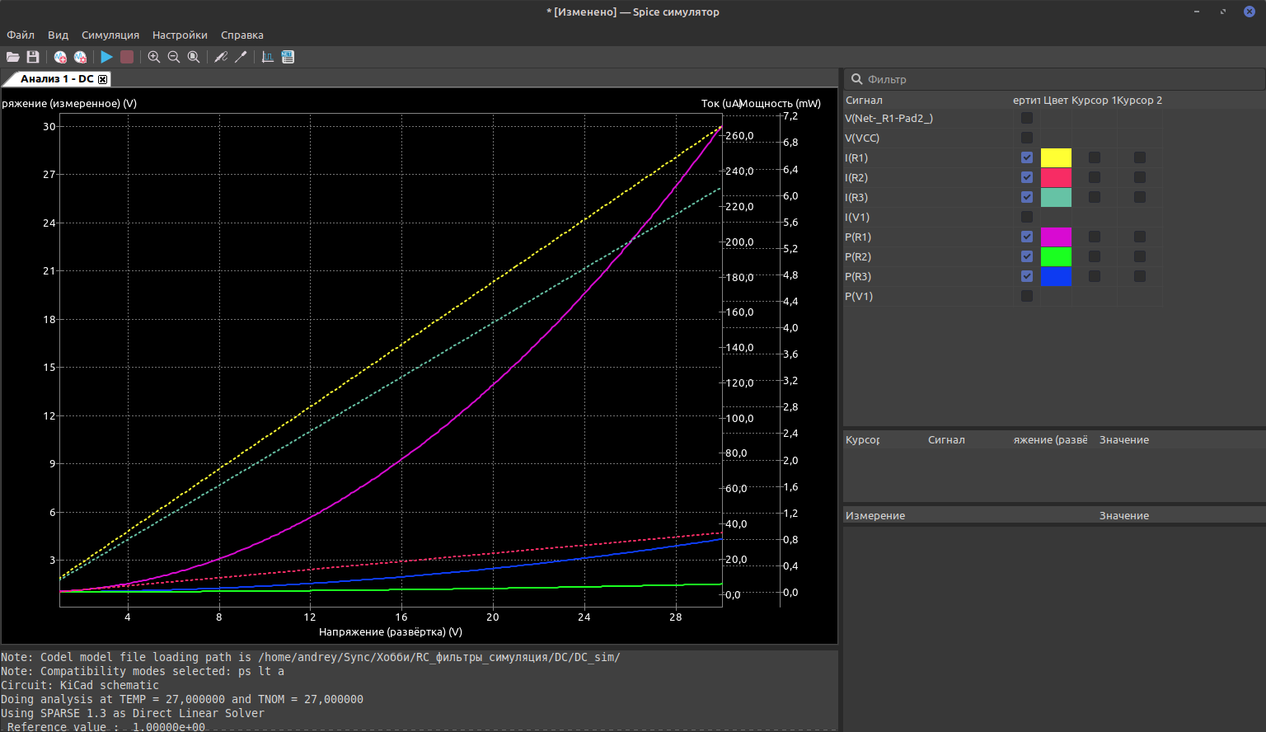Save the workbook using floppy disk icon

pos(33,57)
